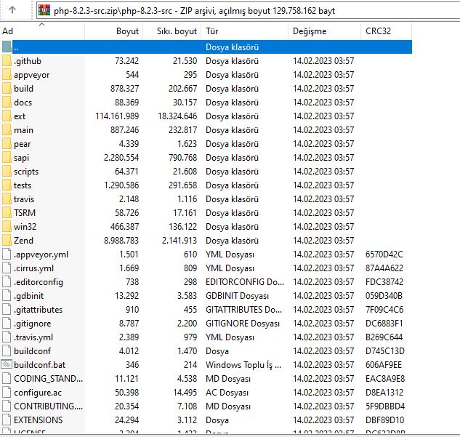Image resolution: width=460 pixels, height=437 pixels.
Task: Click CRC32 value 6570D42C
Action: click(x=384, y=254)
